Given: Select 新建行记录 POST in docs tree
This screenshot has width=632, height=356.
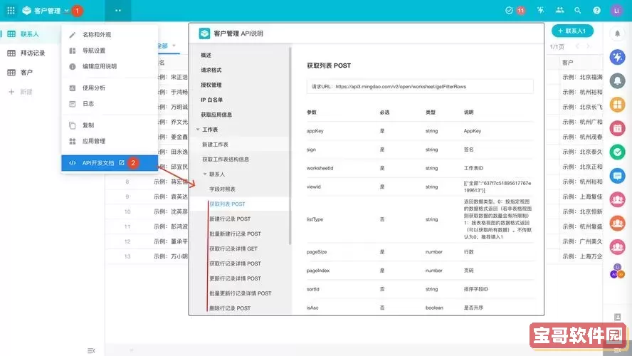Looking at the screenshot, I should click(x=230, y=219).
